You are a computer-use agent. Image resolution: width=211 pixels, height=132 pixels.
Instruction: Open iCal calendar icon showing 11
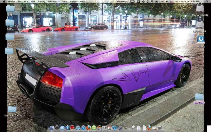[x=110, y=128]
